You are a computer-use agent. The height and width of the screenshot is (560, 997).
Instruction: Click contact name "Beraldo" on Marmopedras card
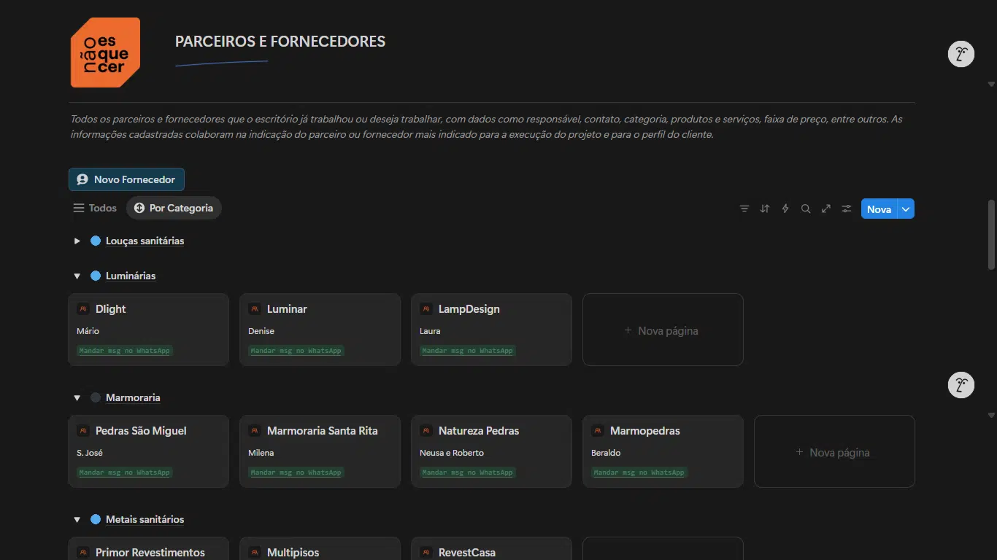[x=606, y=453]
